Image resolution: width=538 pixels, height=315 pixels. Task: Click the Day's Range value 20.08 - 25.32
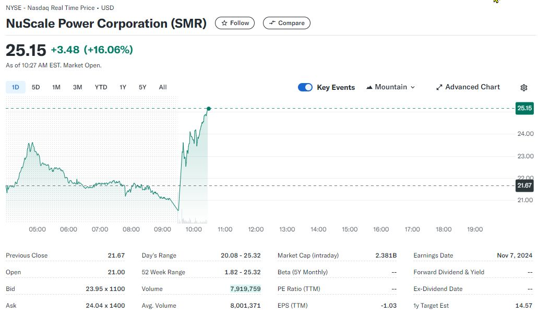[241, 255]
